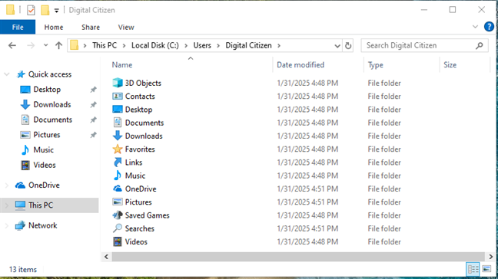Screen dimensions: 498x279
Task: Click the OneDrive cloud icon in file list
Action: coord(118,189)
